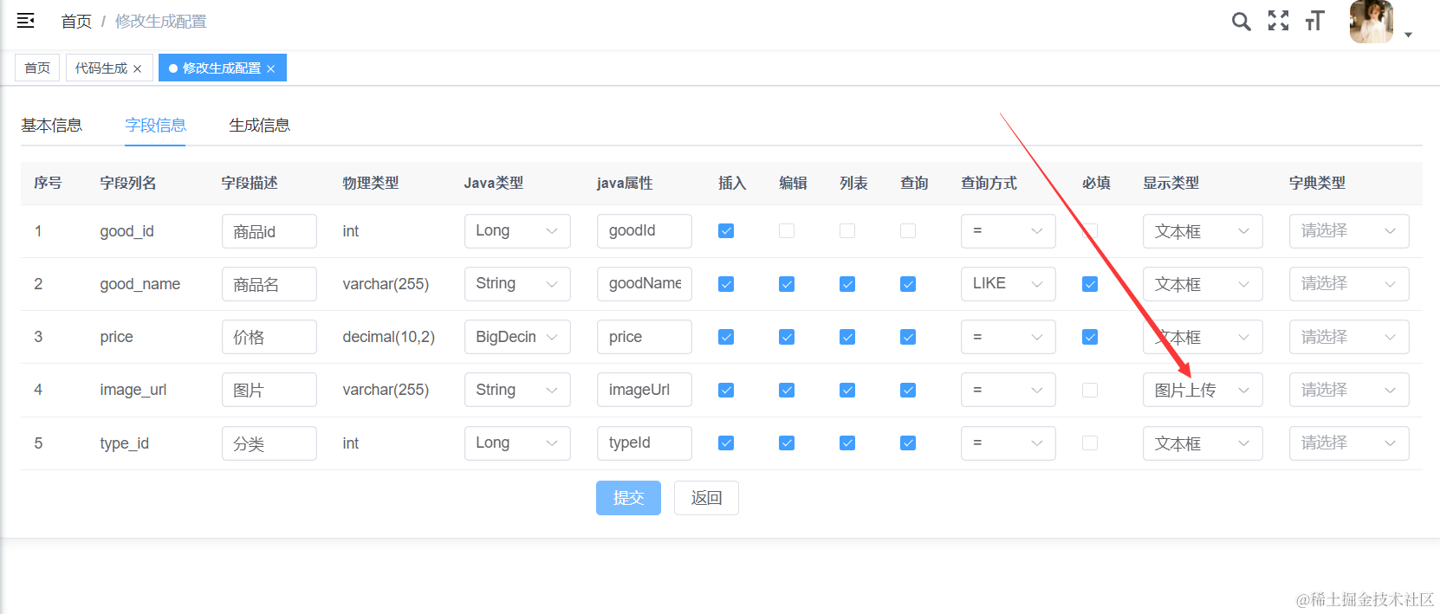This screenshot has height=614, width=1440.
Task: Click the 提交 button
Action: 628,498
